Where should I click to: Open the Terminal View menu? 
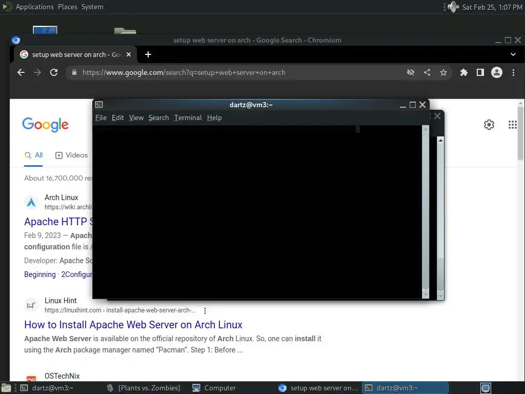pos(136,117)
